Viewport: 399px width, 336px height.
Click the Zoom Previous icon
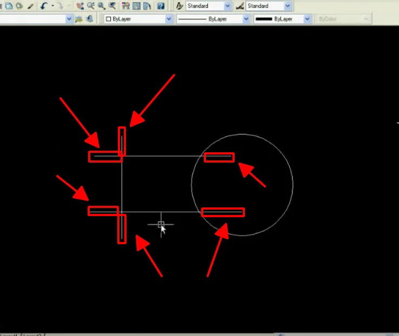(112, 5)
